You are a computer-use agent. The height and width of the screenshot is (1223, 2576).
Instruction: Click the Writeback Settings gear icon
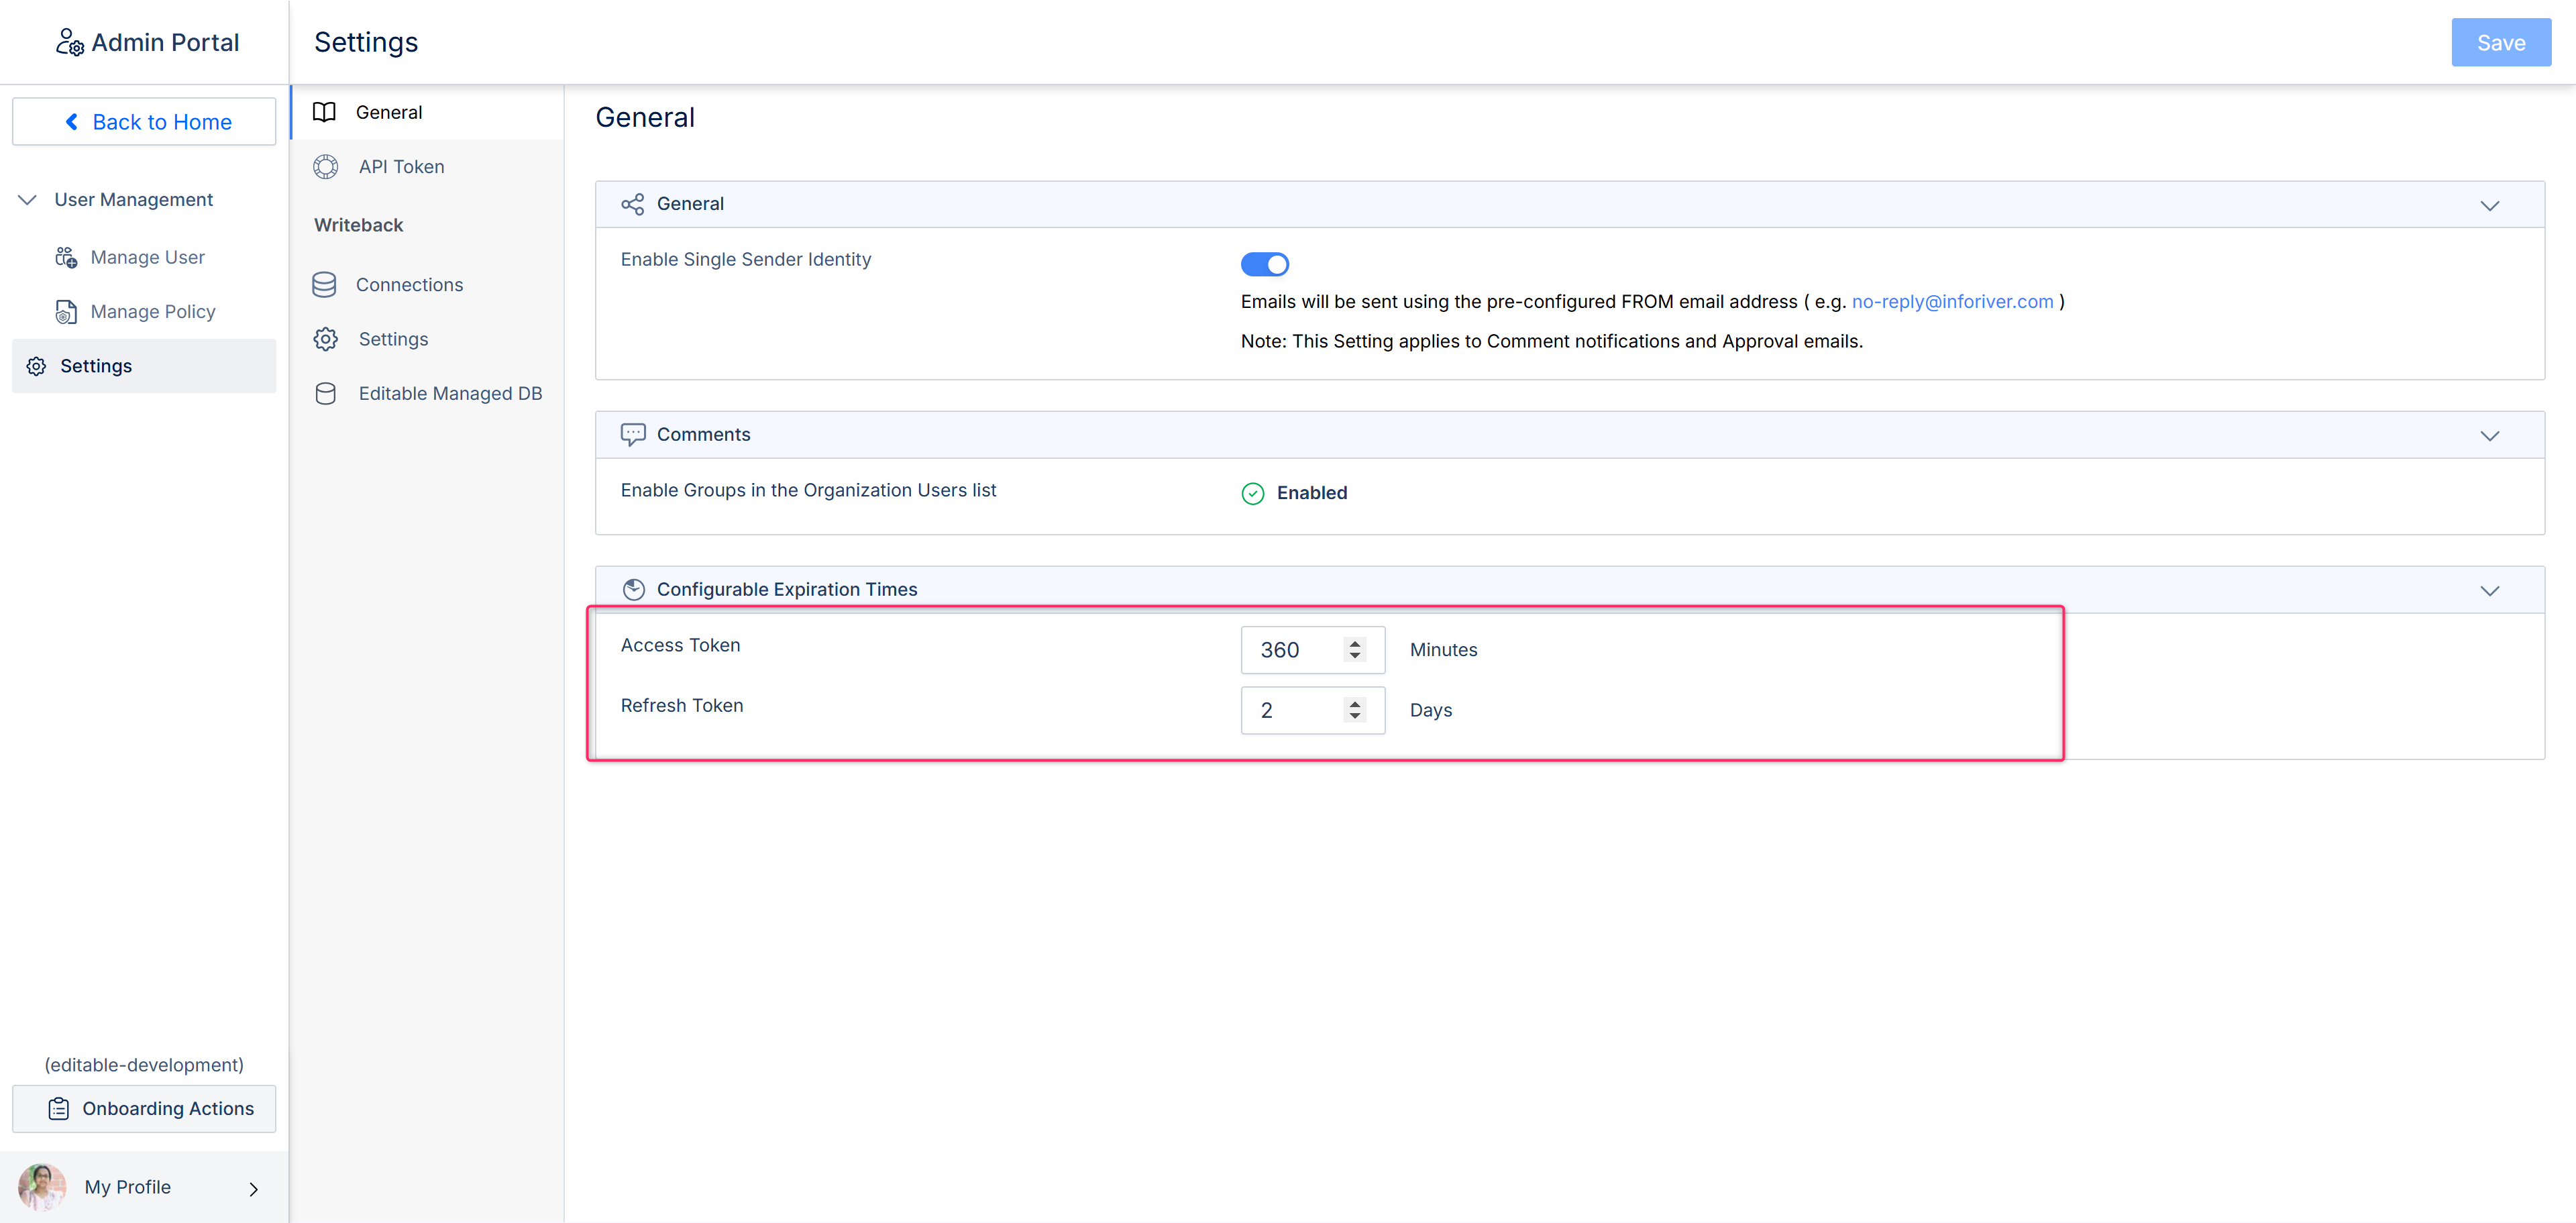(325, 339)
